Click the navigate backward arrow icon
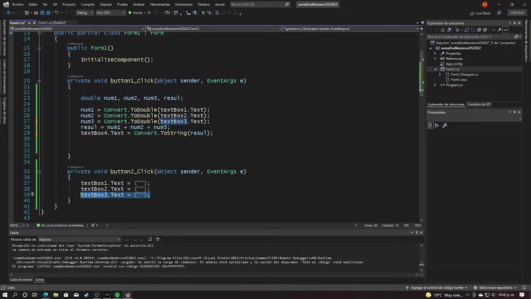The width and height of the screenshot is (531, 299). tap(9, 13)
